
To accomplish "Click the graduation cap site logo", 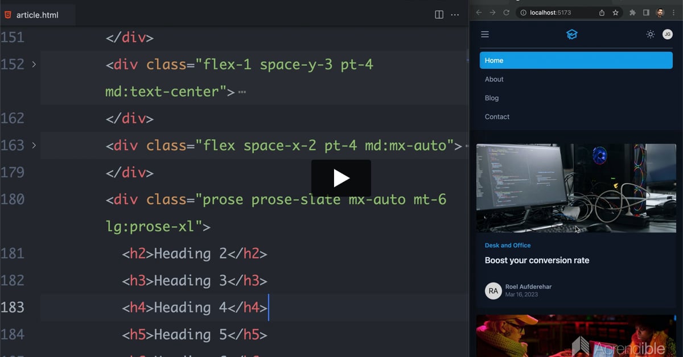I will coord(572,35).
